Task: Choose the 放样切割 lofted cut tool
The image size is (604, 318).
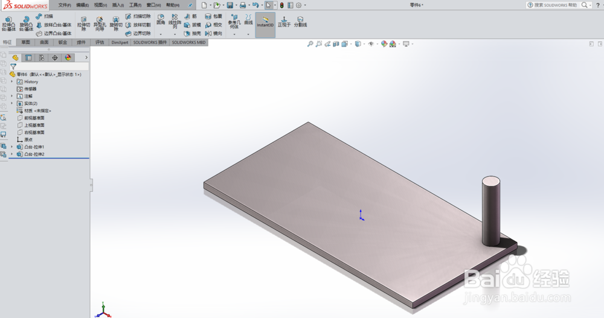Action: tap(138, 25)
